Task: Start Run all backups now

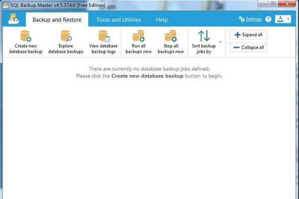Action: tap(139, 42)
